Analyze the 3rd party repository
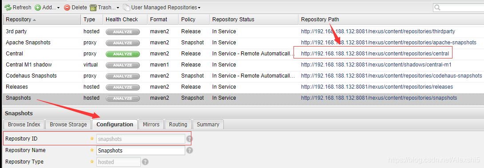 pos(123,32)
